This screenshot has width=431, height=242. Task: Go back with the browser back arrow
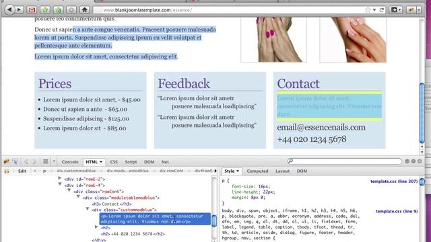tap(9, 10)
